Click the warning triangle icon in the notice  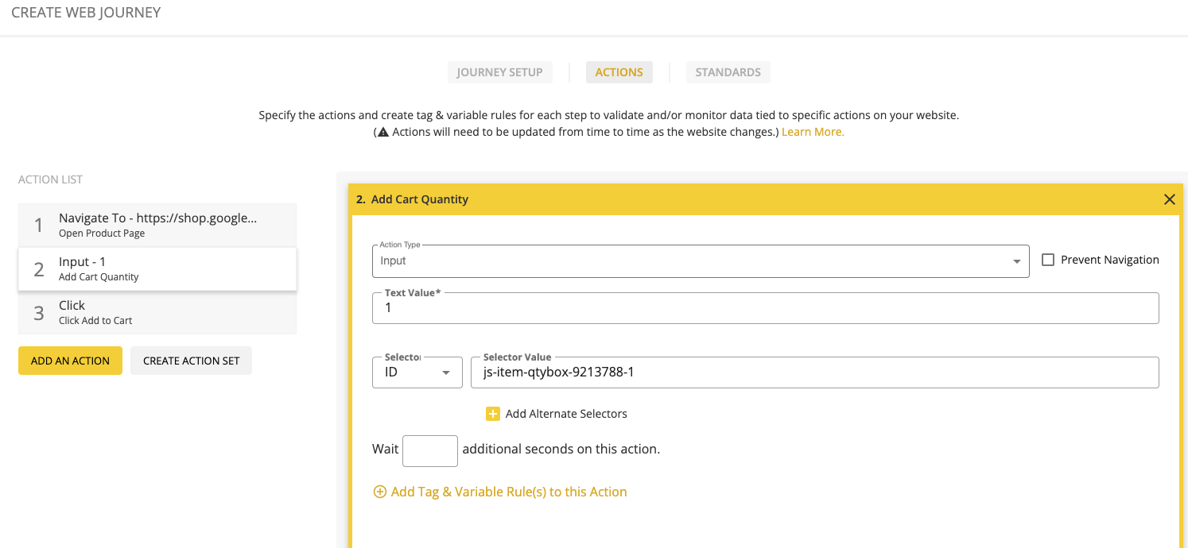pyautogui.click(x=382, y=133)
